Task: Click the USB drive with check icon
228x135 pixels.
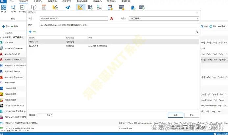Action: point(133,7)
